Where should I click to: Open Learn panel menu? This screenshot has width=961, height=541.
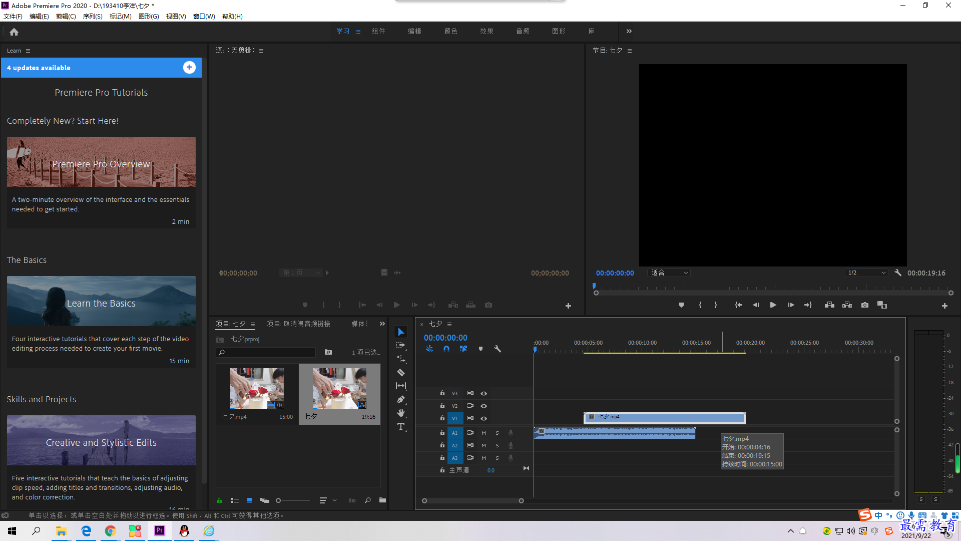coord(28,51)
